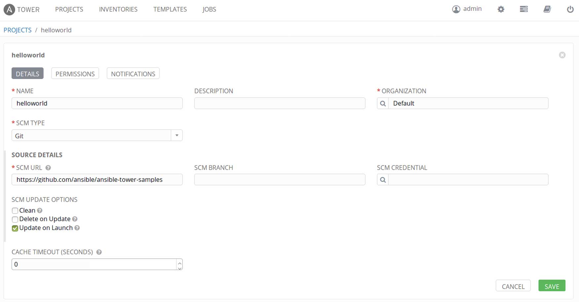Uncheck the Update on Launch checkbox
The height and width of the screenshot is (302, 579).
[x=15, y=228]
